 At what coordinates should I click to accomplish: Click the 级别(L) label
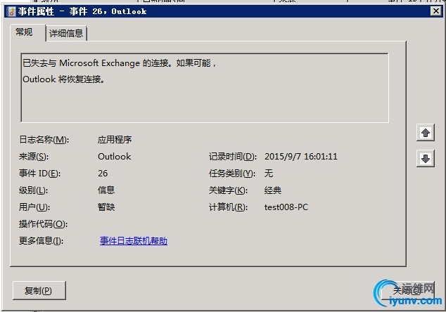click(33, 190)
